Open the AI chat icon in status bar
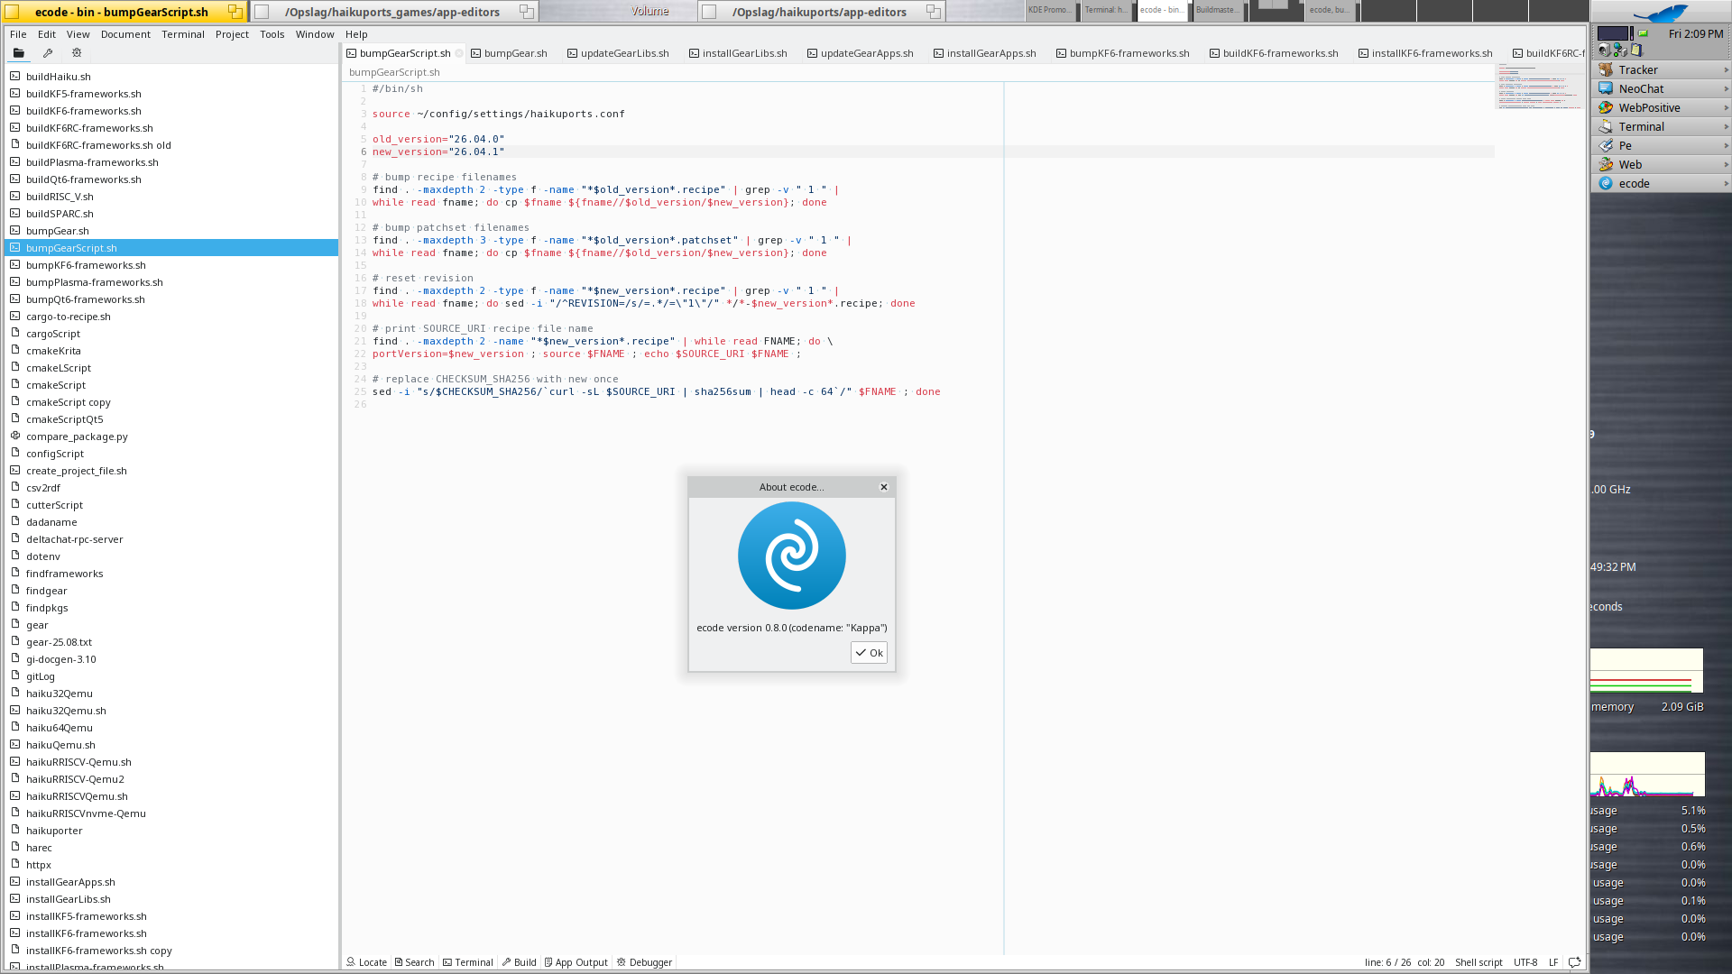Viewport: 1732px width, 974px height. (x=1574, y=962)
